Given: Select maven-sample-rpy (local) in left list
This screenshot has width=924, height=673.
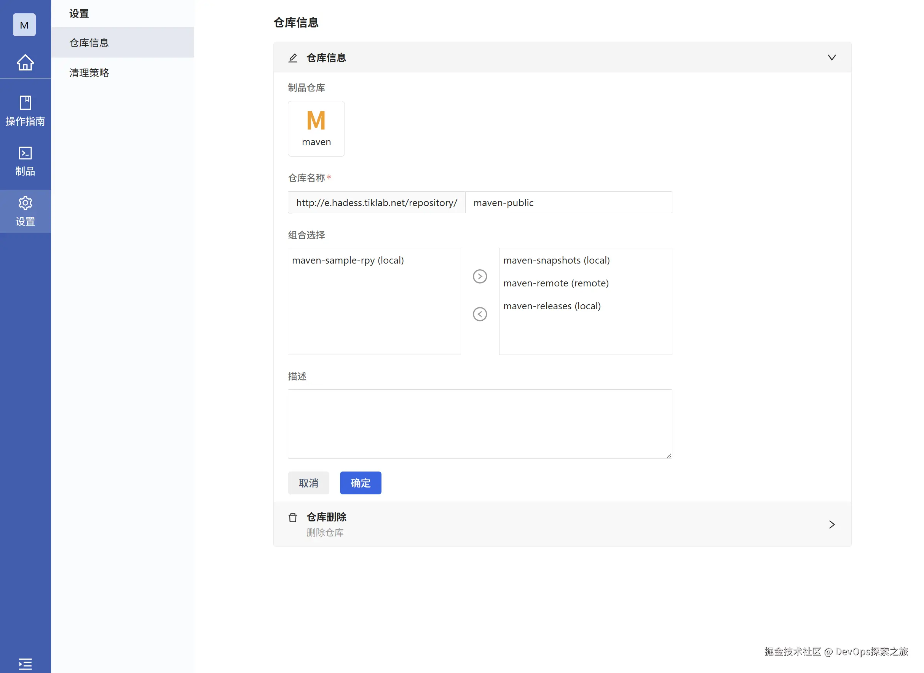Looking at the screenshot, I should pyautogui.click(x=348, y=260).
